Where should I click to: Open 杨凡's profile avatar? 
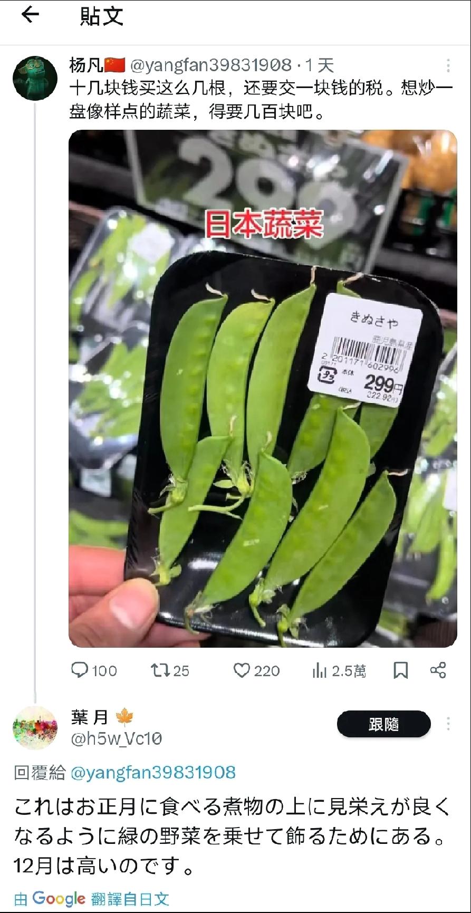tap(35, 79)
